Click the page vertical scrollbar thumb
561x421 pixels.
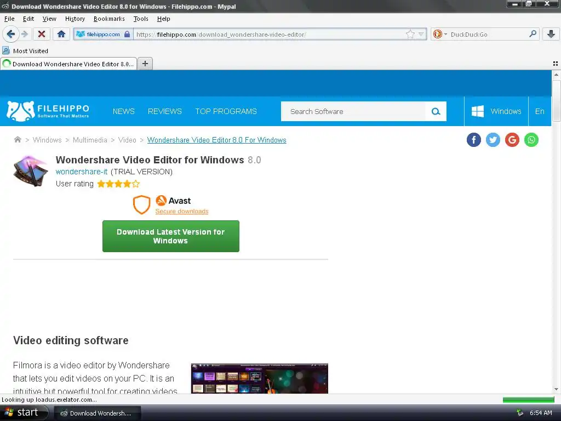(556, 101)
